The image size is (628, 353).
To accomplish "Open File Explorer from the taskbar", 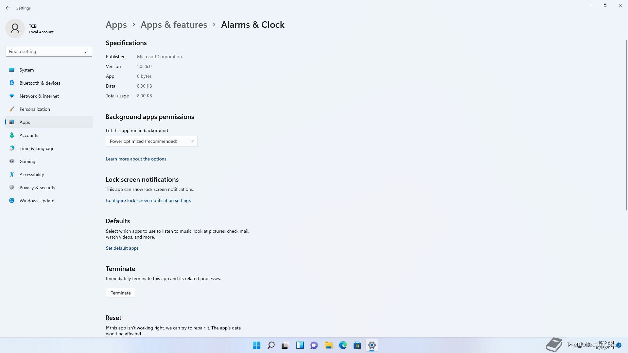I will tap(328, 345).
